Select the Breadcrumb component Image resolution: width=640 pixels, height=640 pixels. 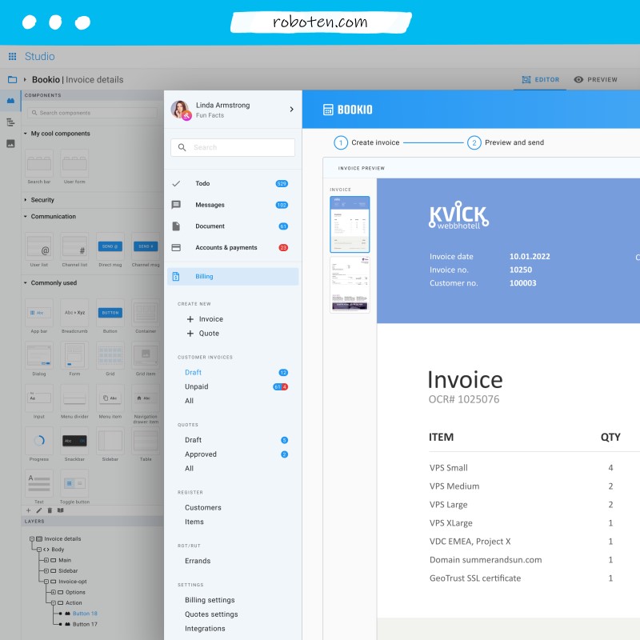[74, 316]
